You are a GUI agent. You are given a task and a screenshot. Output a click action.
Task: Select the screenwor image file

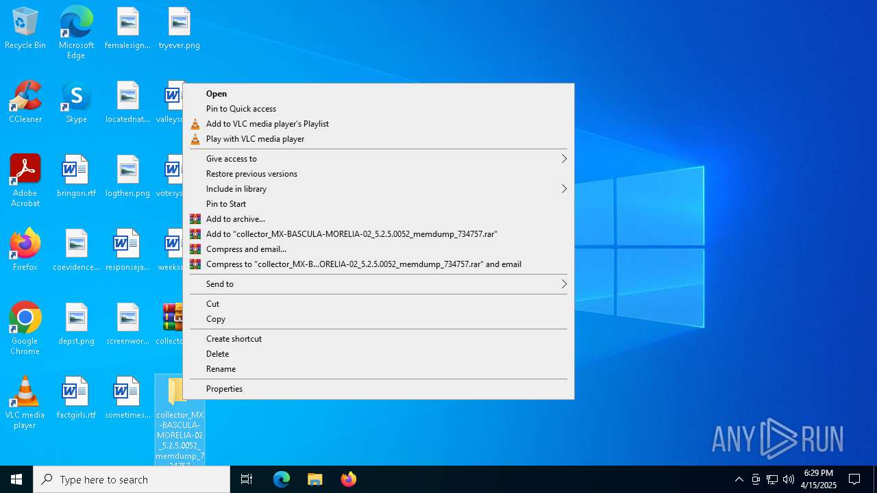tap(127, 325)
